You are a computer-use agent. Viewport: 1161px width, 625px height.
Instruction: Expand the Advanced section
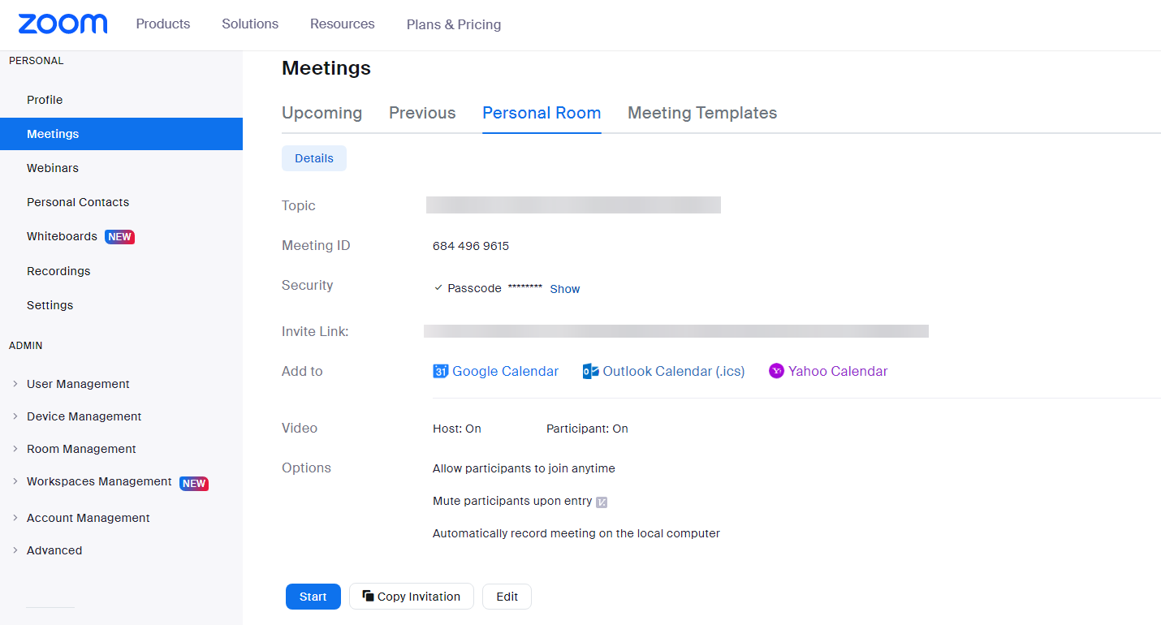coord(15,550)
